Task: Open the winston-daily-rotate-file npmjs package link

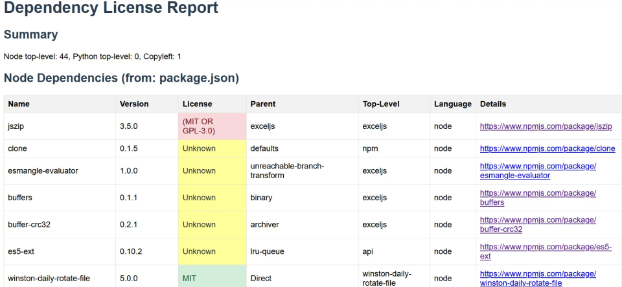Action: [x=537, y=278]
